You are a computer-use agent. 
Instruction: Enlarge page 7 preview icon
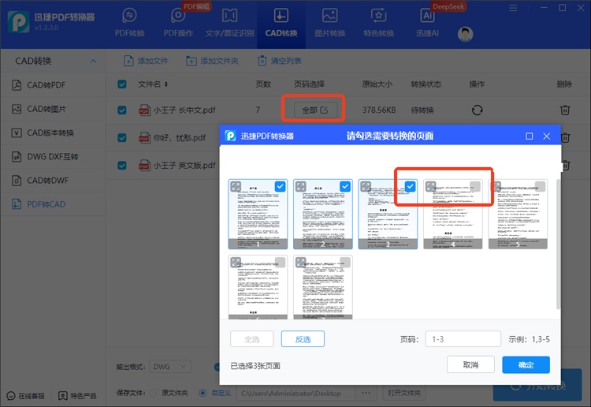click(300, 262)
